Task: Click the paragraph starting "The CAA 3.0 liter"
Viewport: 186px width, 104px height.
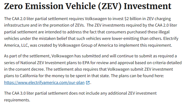Action: 80,96
